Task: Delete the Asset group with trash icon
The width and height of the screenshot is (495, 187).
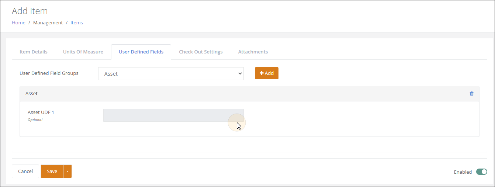Action: [x=471, y=94]
